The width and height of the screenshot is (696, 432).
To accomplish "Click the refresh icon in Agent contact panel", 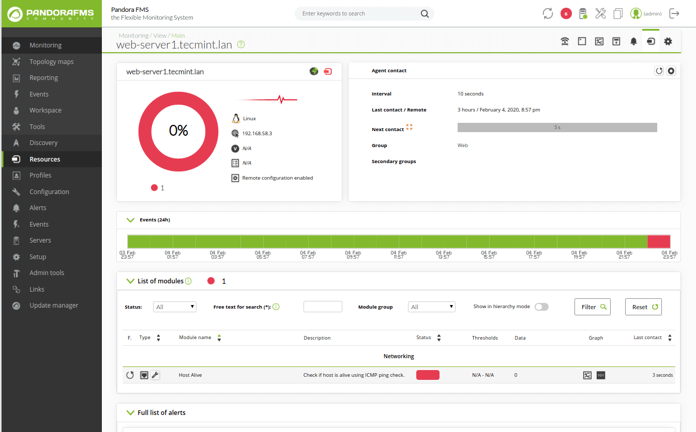I will 659,71.
